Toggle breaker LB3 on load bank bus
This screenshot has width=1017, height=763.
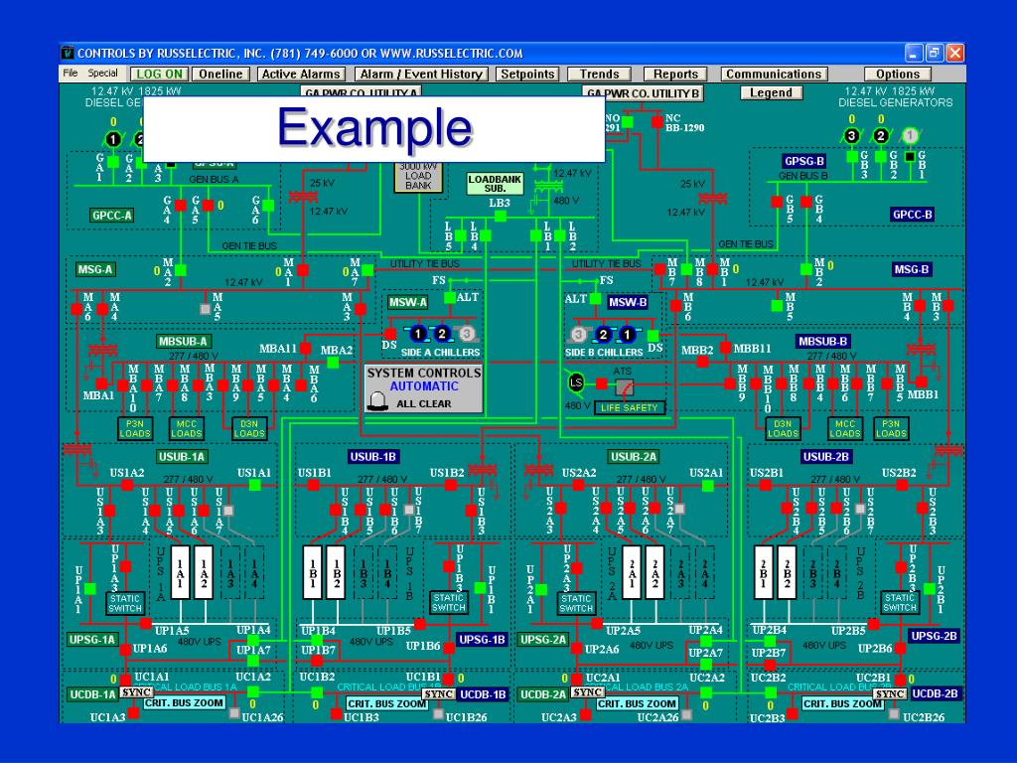pos(501,216)
